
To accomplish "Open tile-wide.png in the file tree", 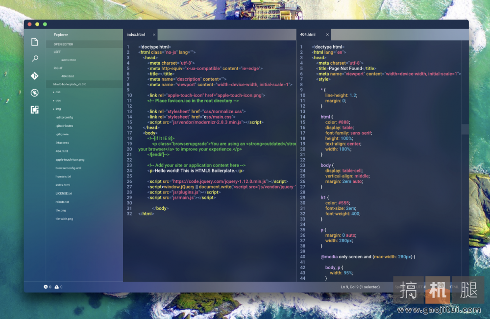I will [x=64, y=219].
